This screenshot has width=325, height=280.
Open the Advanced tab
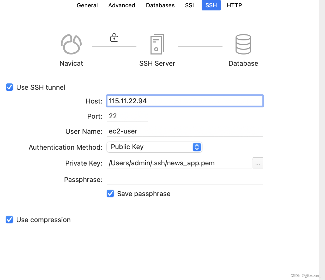pyautogui.click(x=122, y=5)
